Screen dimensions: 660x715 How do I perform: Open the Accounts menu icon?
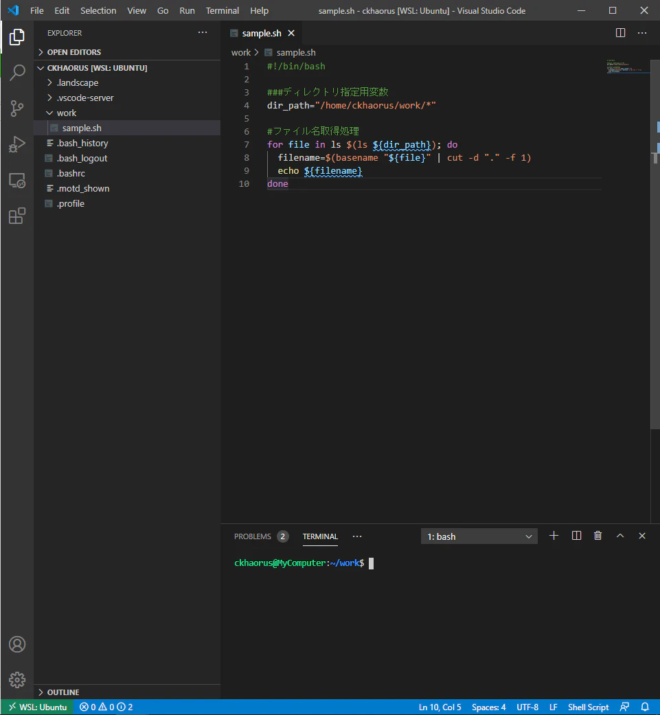point(17,644)
